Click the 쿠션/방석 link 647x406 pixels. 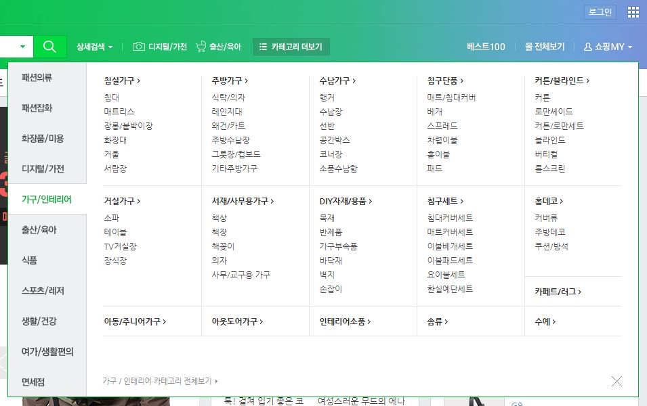point(551,246)
